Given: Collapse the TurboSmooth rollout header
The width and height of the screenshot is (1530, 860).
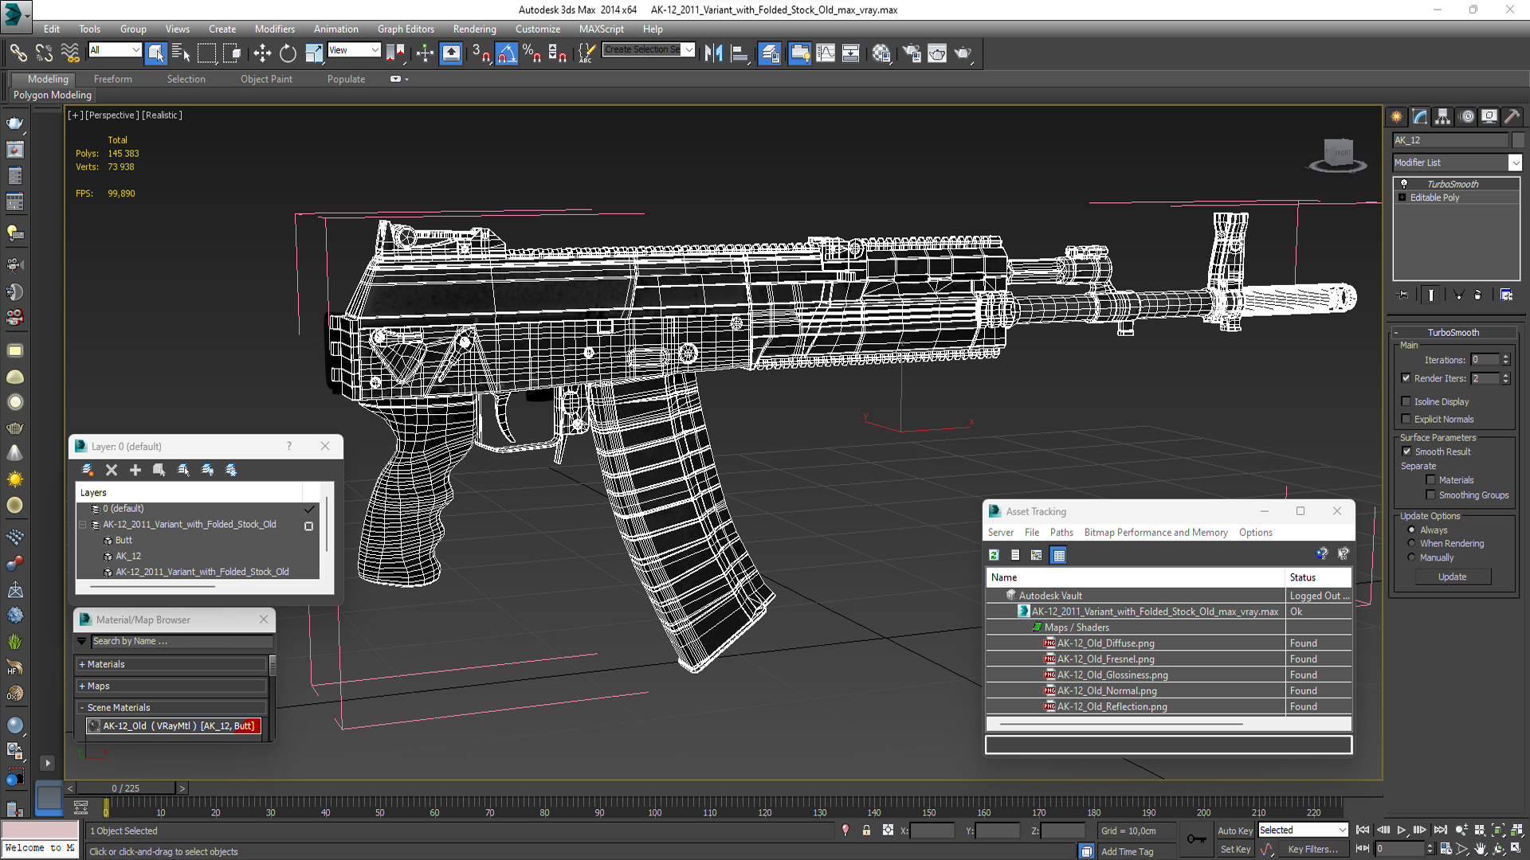Looking at the screenshot, I should (1453, 332).
